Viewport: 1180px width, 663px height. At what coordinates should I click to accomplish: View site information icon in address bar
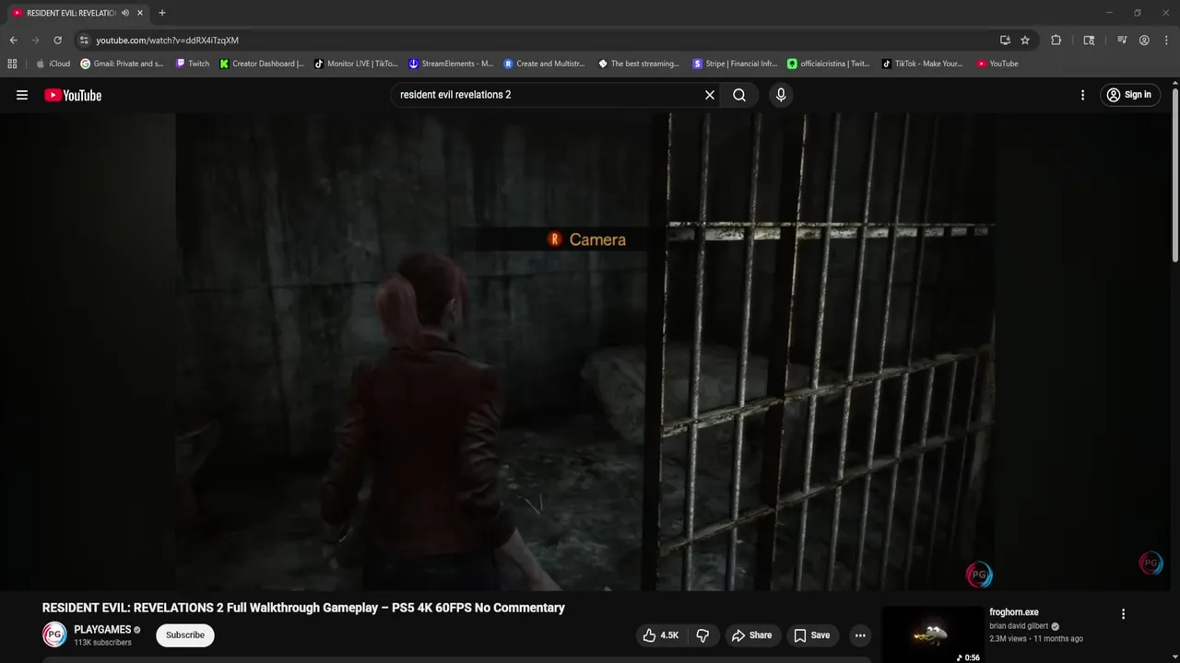[84, 41]
